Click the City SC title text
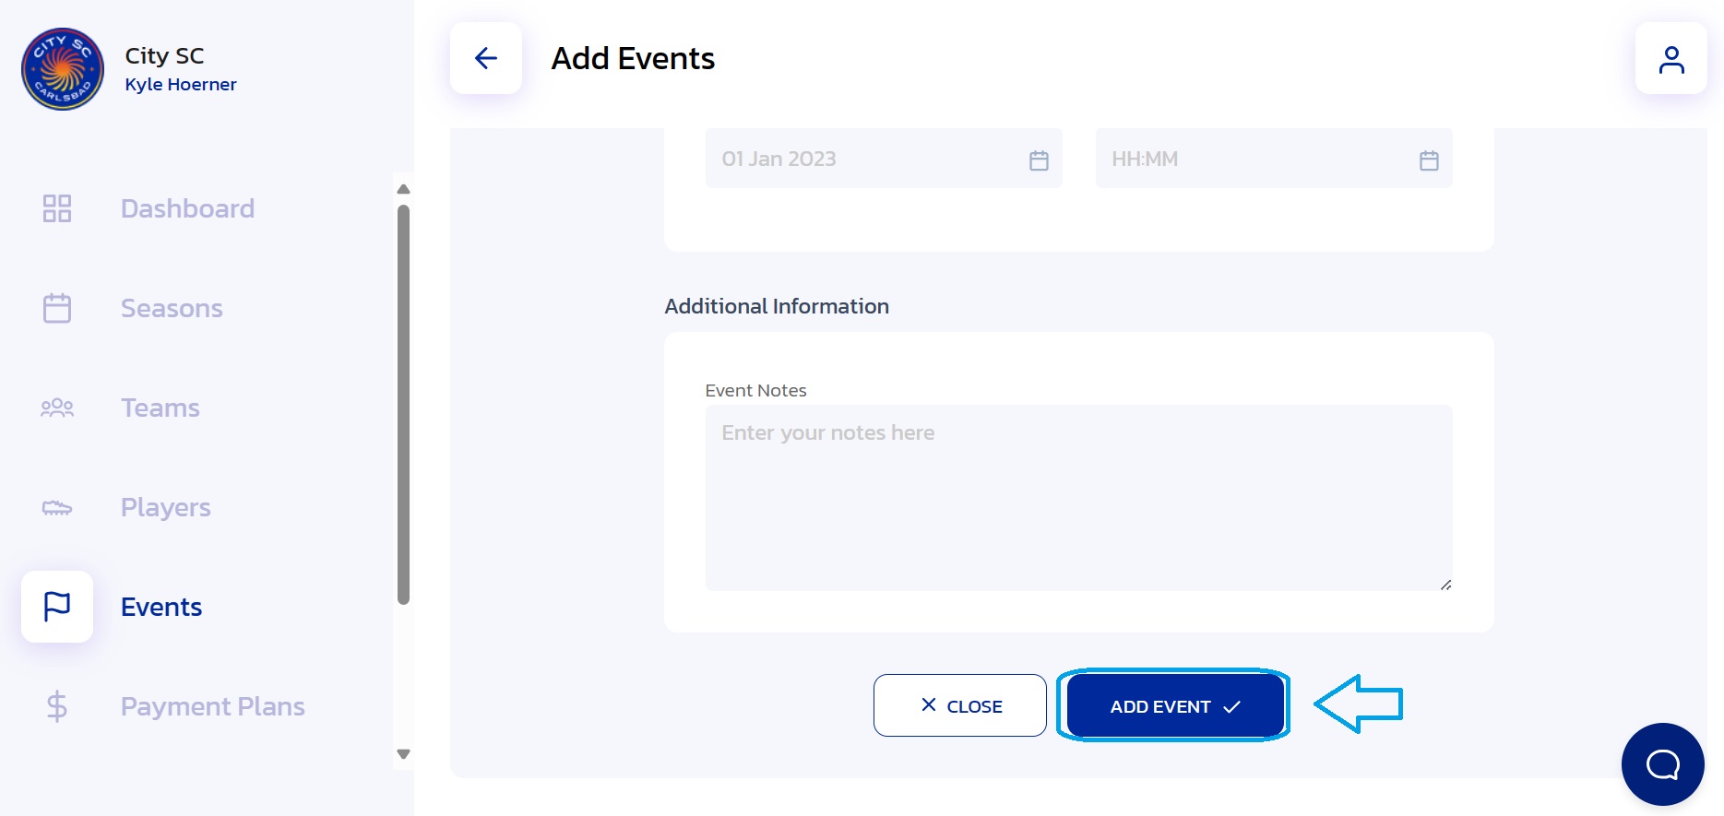Image resolution: width=1724 pixels, height=816 pixels. (x=164, y=55)
